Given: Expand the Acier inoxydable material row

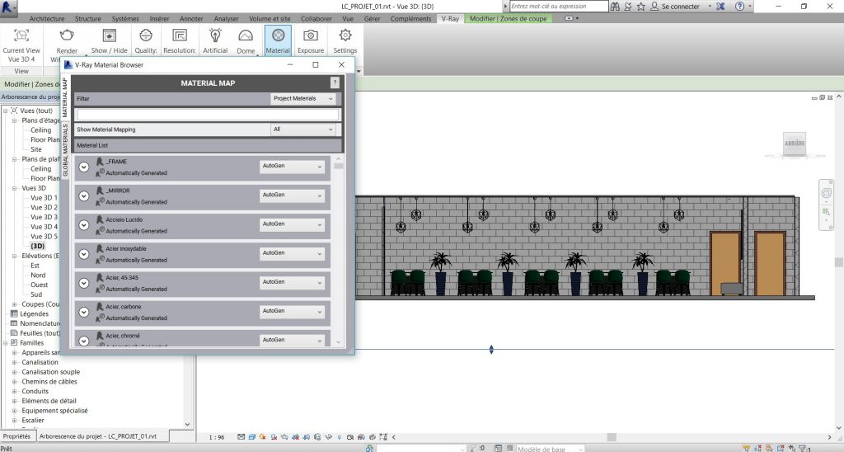Looking at the screenshot, I should pos(83,254).
